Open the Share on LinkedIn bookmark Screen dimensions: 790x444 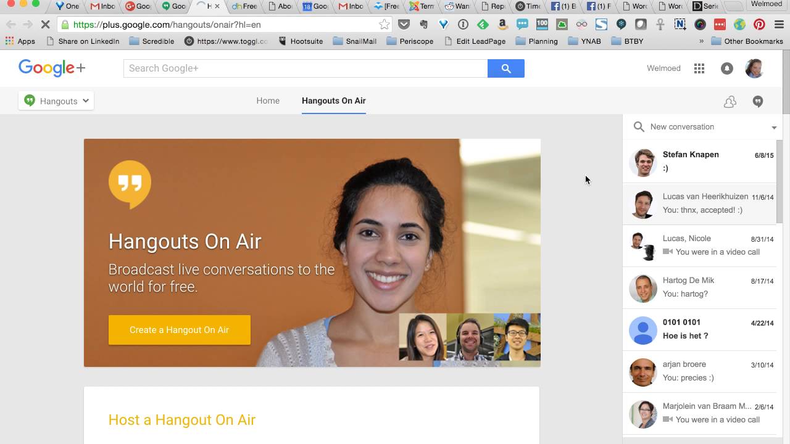click(83, 41)
